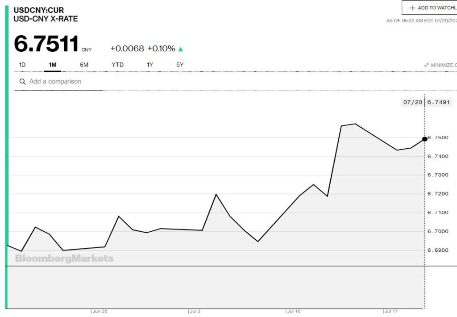The height and width of the screenshot is (317, 457).
Task: Switch chart to 6M range
Action: click(x=84, y=65)
